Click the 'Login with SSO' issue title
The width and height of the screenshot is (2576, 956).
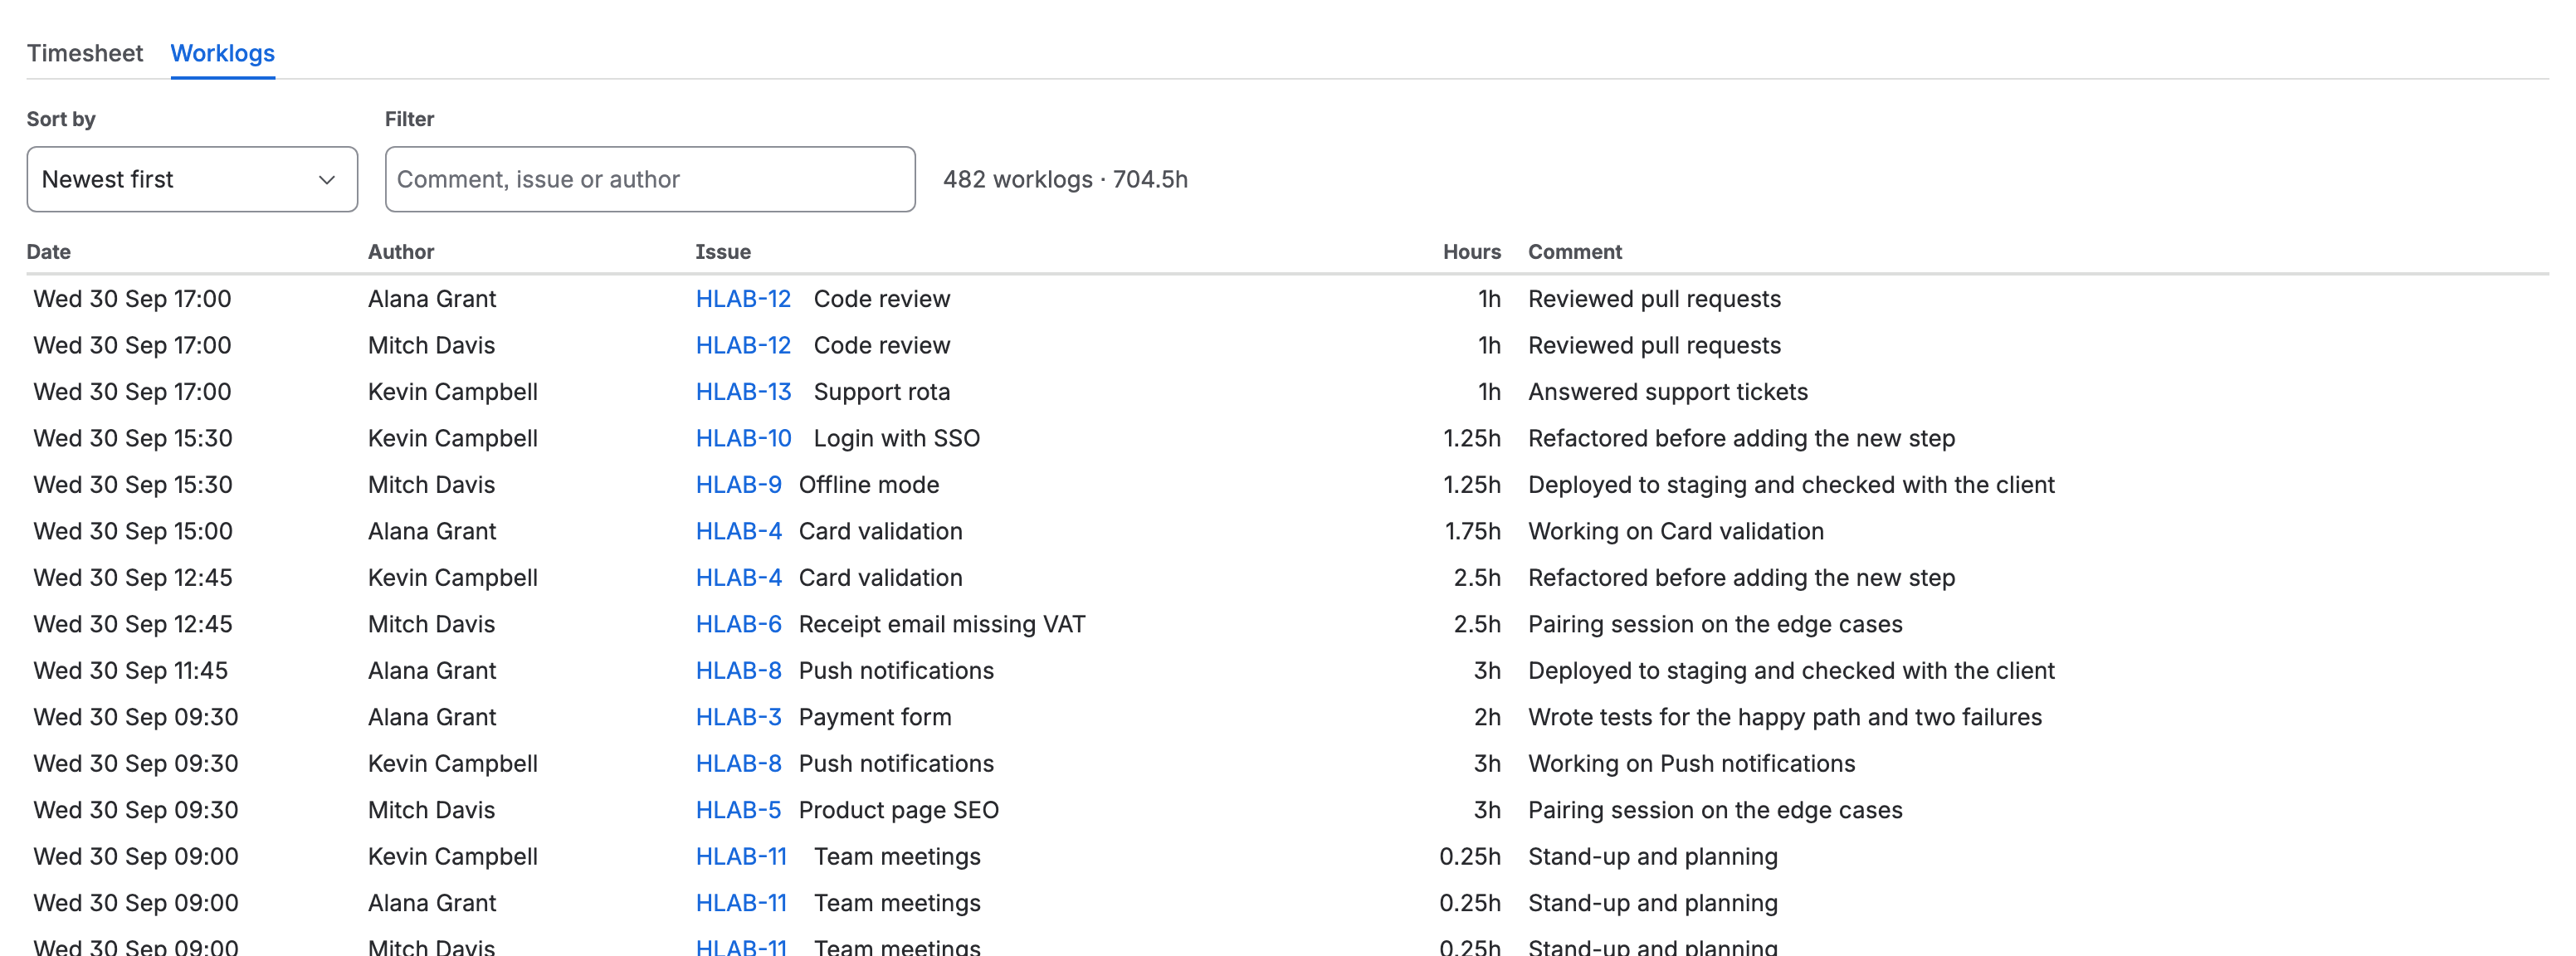pos(897,438)
